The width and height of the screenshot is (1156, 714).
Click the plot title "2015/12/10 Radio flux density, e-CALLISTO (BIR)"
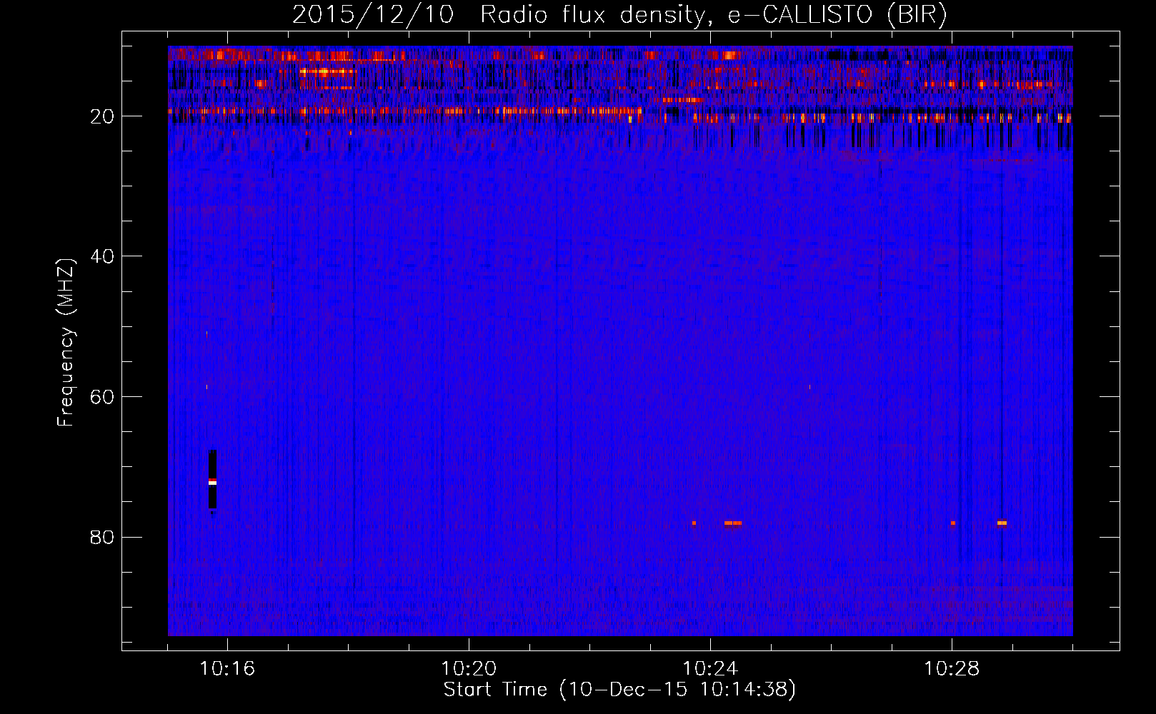pyautogui.click(x=619, y=15)
